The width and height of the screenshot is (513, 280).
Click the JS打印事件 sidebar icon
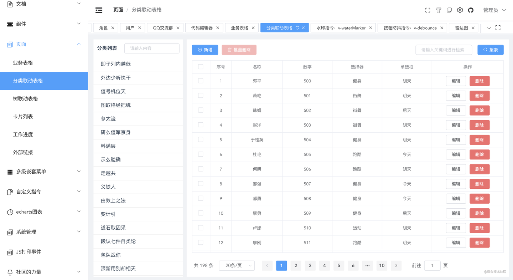[x=10, y=252]
